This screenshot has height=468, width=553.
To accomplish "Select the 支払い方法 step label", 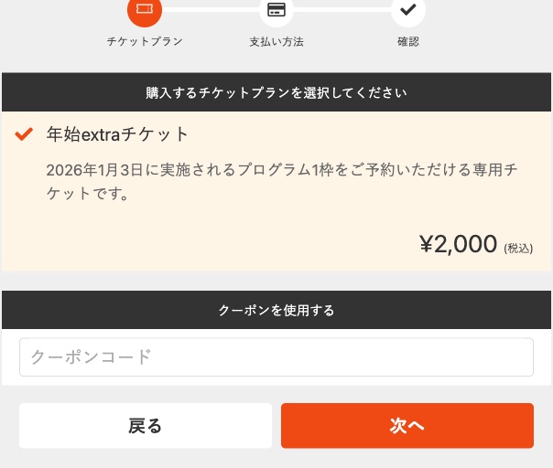I will (276, 42).
